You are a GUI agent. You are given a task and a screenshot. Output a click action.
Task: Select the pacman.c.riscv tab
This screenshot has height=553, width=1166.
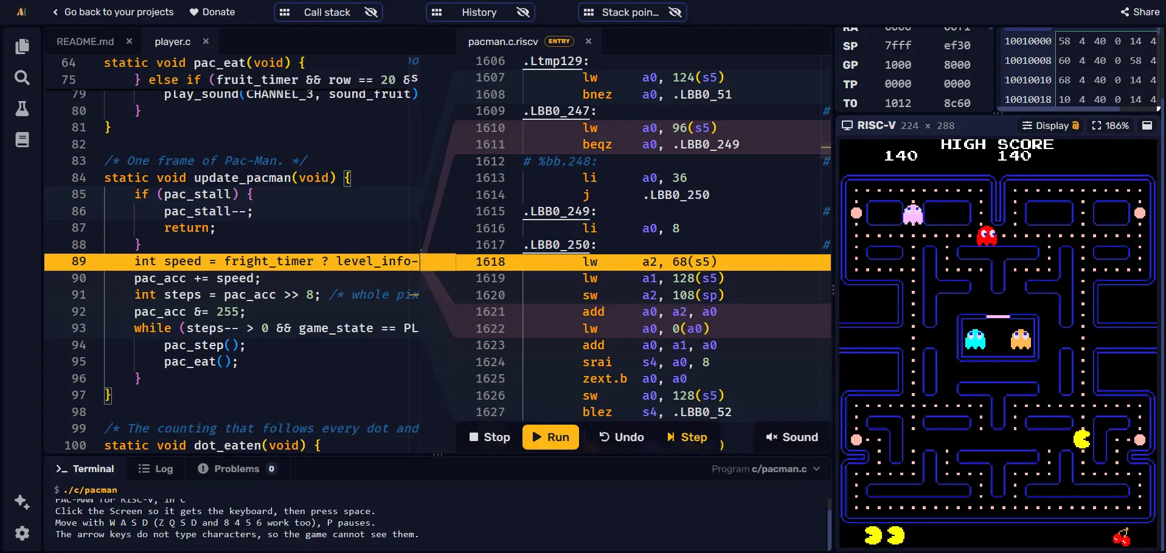click(503, 41)
